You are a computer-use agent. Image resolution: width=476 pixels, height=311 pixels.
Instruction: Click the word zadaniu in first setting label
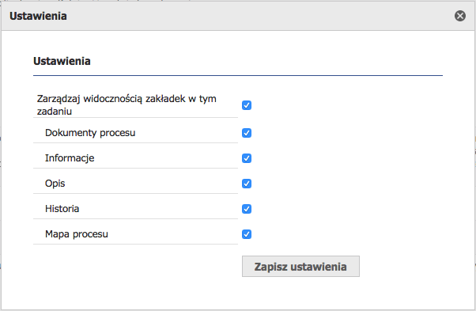(x=55, y=112)
